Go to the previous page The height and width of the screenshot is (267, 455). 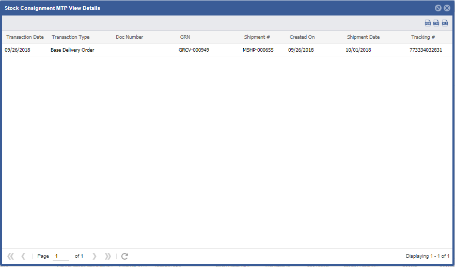[x=23, y=256]
